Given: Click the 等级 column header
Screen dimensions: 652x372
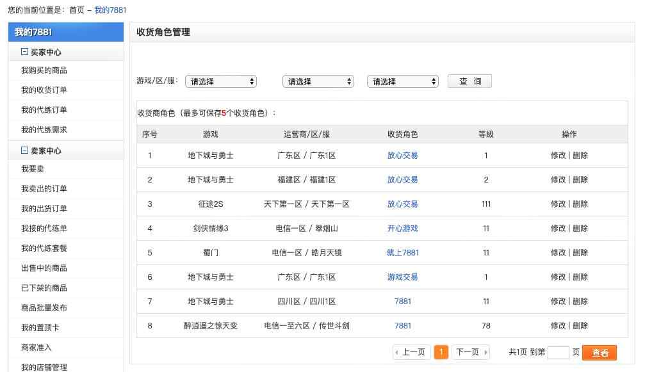Looking at the screenshot, I should coord(485,134).
